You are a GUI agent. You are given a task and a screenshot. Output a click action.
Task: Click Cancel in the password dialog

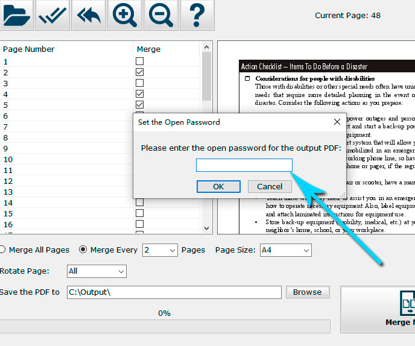click(x=270, y=186)
